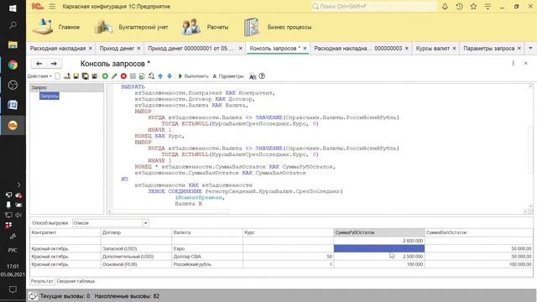The height and width of the screenshot is (302, 537).
Task: Switch to 'Результат' bottom tab
Action: 42,281
